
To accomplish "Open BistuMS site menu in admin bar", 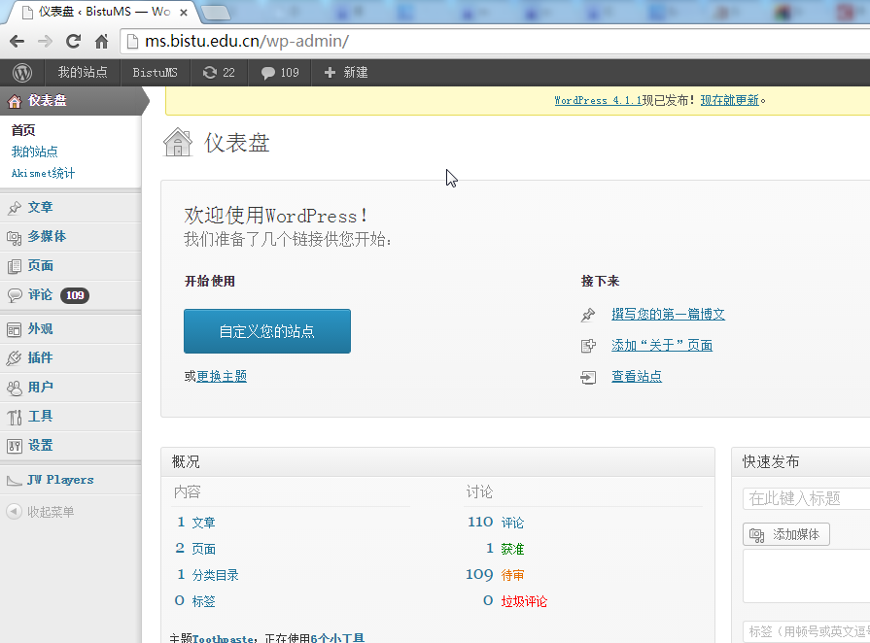I will coord(155,73).
